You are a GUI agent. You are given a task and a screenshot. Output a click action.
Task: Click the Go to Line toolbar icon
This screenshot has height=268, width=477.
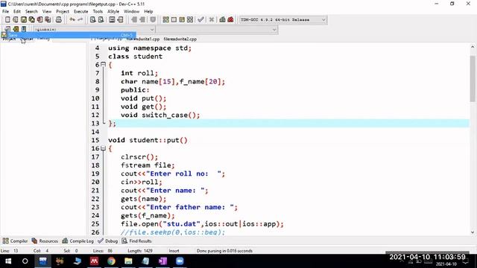120,20
